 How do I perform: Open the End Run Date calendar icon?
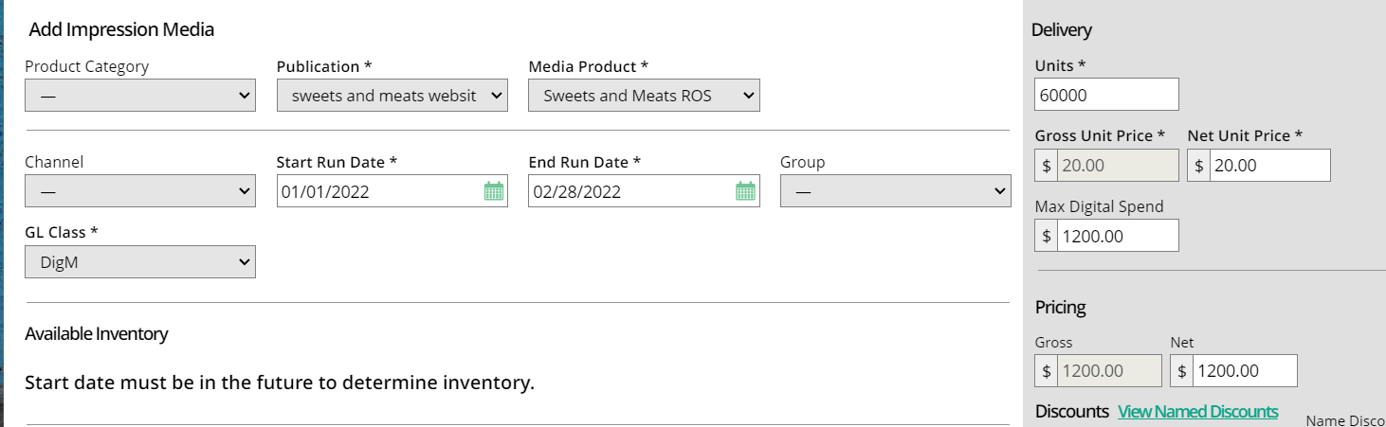tap(746, 191)
